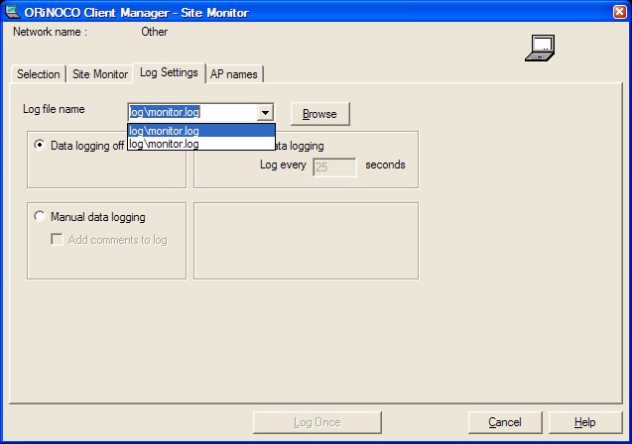
Task: Click the Network name value 'Other'
Action: (x=155, y=32)
